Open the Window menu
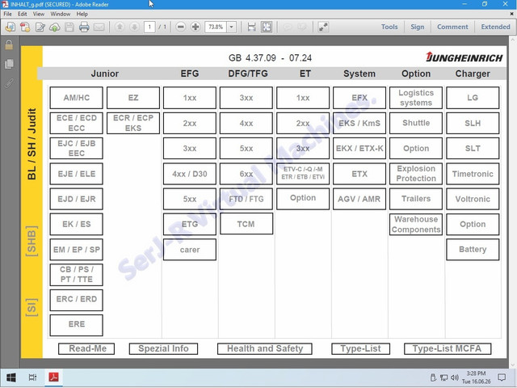517x388 pixels. (61, 14)
